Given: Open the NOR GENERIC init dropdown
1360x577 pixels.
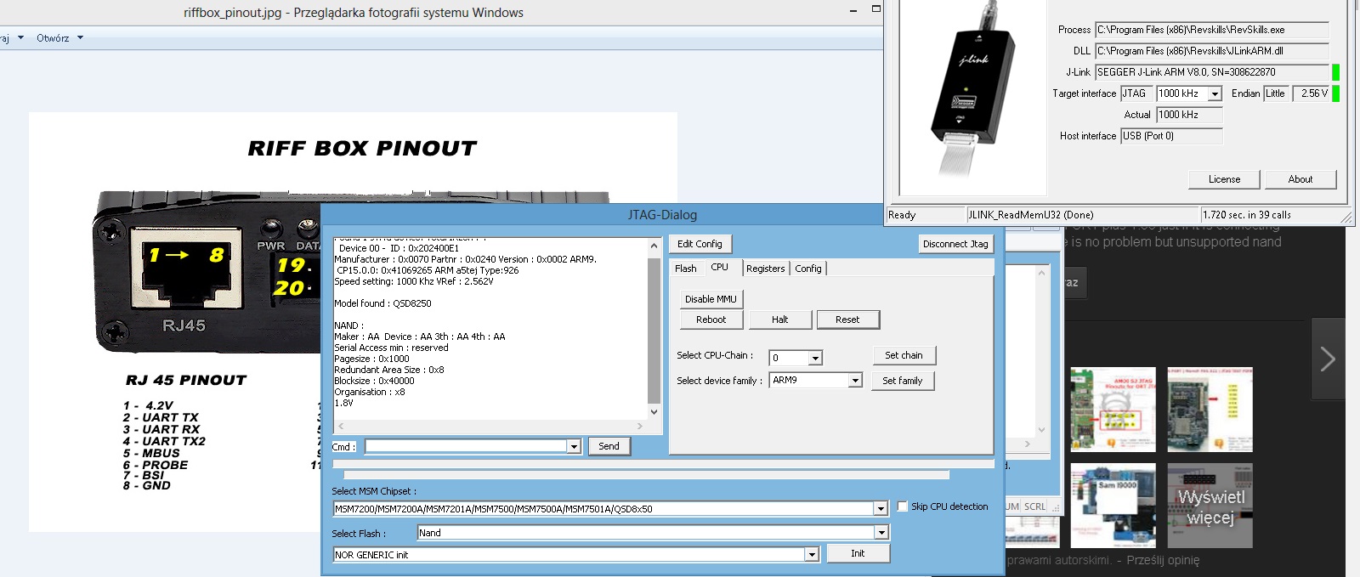Looking at the screenshot, I should (812, 555).
